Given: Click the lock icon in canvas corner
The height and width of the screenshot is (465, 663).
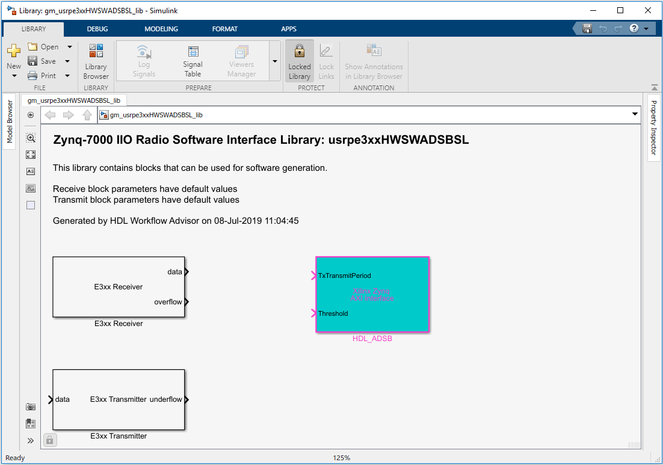Looking at the screenshot, I should 50,440.
